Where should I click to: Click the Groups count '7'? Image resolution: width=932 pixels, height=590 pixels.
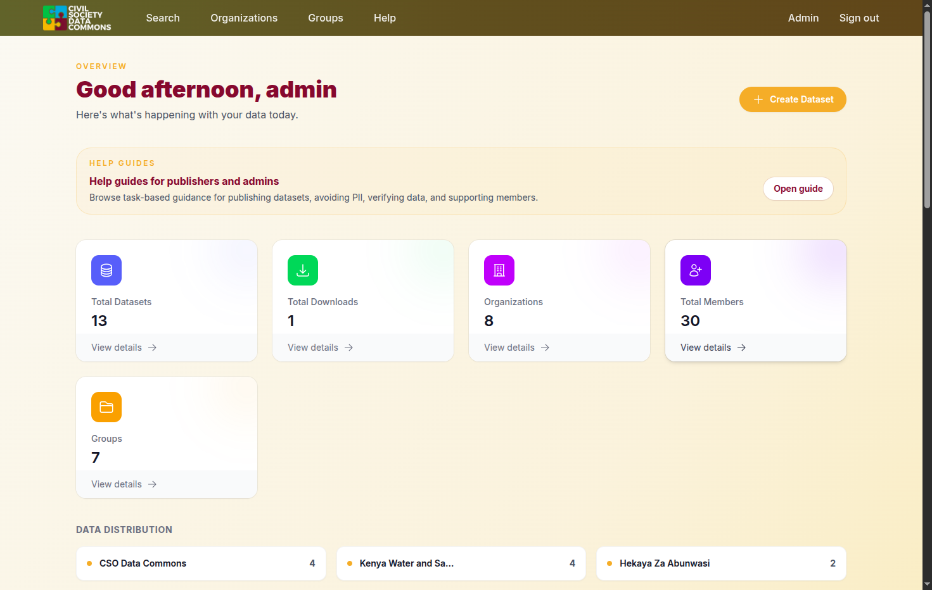coord(96,458)
